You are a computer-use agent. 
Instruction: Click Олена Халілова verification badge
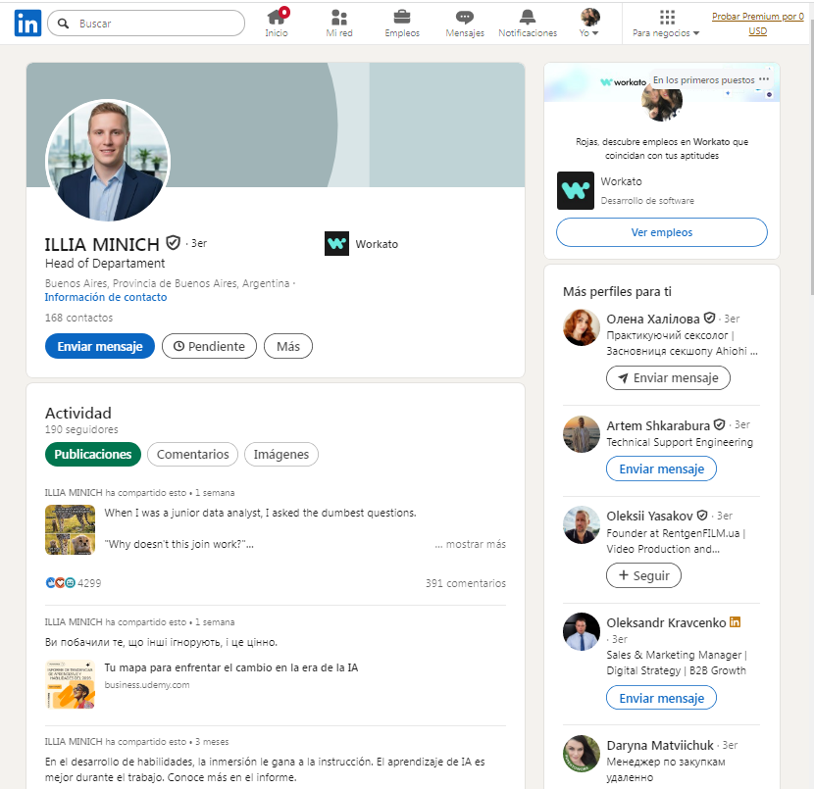point(709,318)
